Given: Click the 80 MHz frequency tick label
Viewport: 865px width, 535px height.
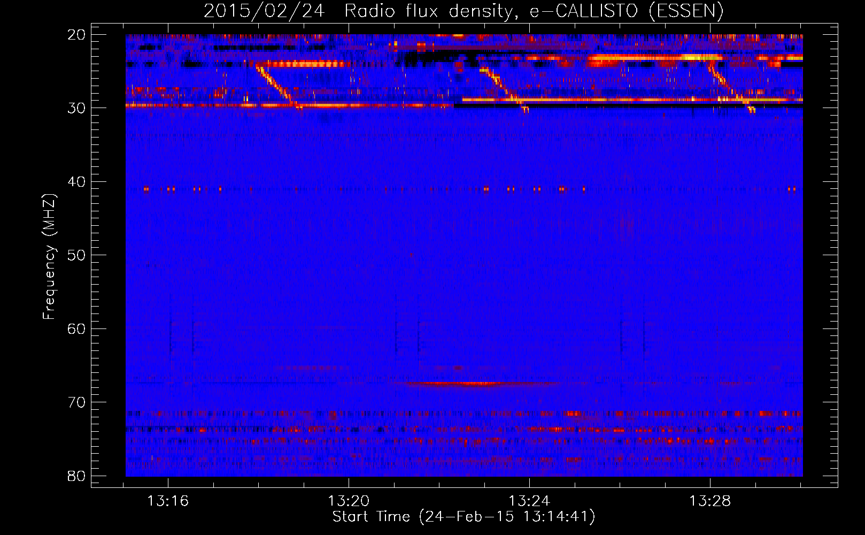Looking at the screenshot, I should (x=77, y=476).
